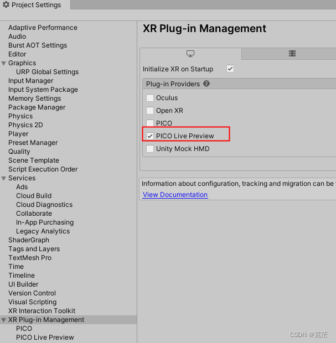Select Time settings
The image size is (336, 343).
[x=16, y=267]
